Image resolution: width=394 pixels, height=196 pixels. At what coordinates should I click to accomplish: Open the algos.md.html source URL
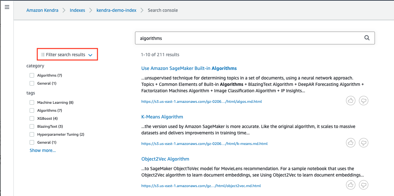pyautogui.click(x=202, y=102)
